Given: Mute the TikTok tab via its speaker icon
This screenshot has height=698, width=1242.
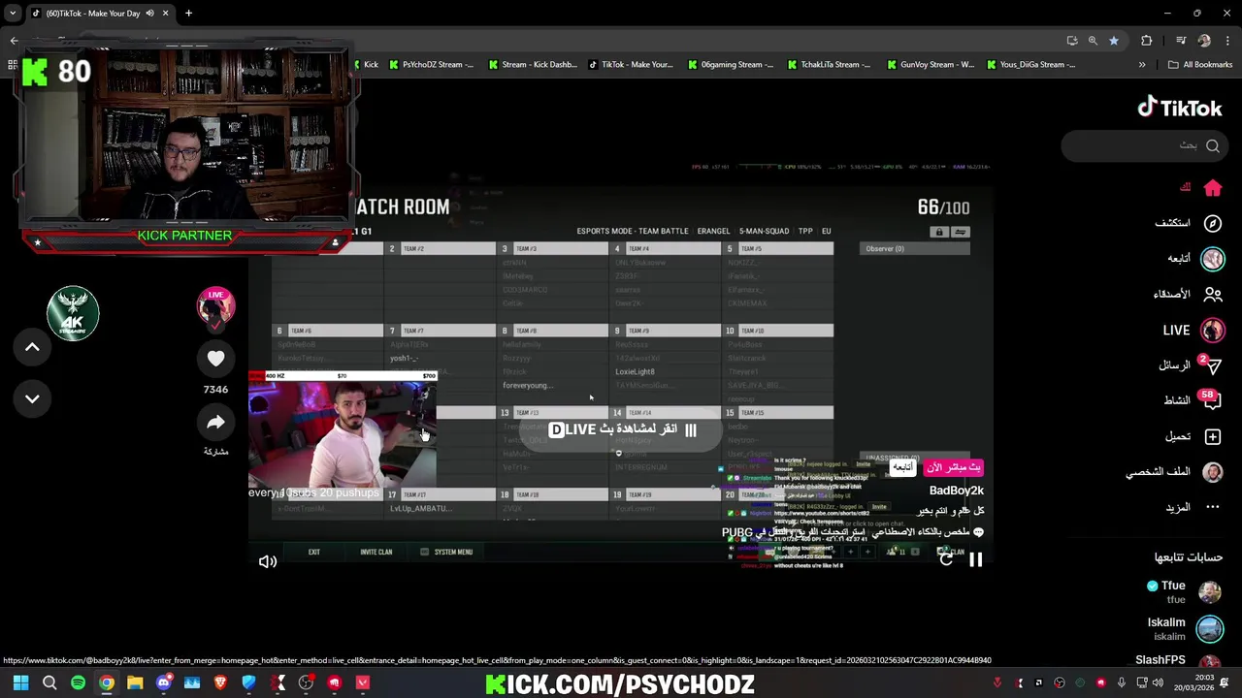Looking at the screenshot, I should coord(149,14).
